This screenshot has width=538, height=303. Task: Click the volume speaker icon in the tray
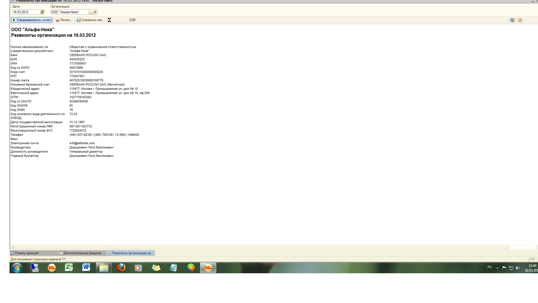(518, 268)
